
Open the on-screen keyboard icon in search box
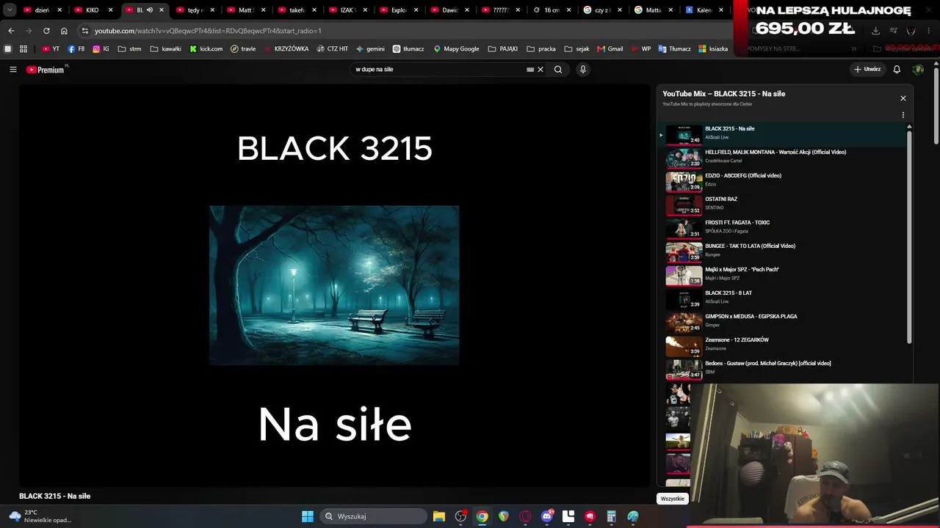(530, 70)
